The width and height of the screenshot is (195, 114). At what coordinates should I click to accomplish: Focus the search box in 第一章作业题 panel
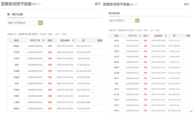[x=23, y=23]
